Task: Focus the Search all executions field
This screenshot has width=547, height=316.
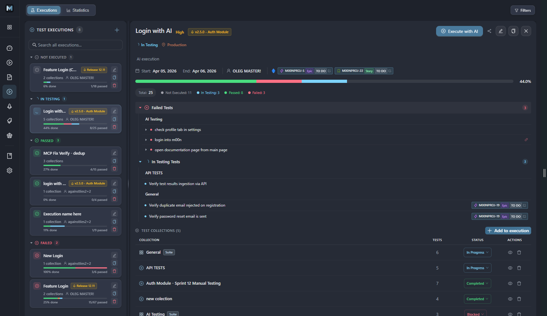Action: 75,45
